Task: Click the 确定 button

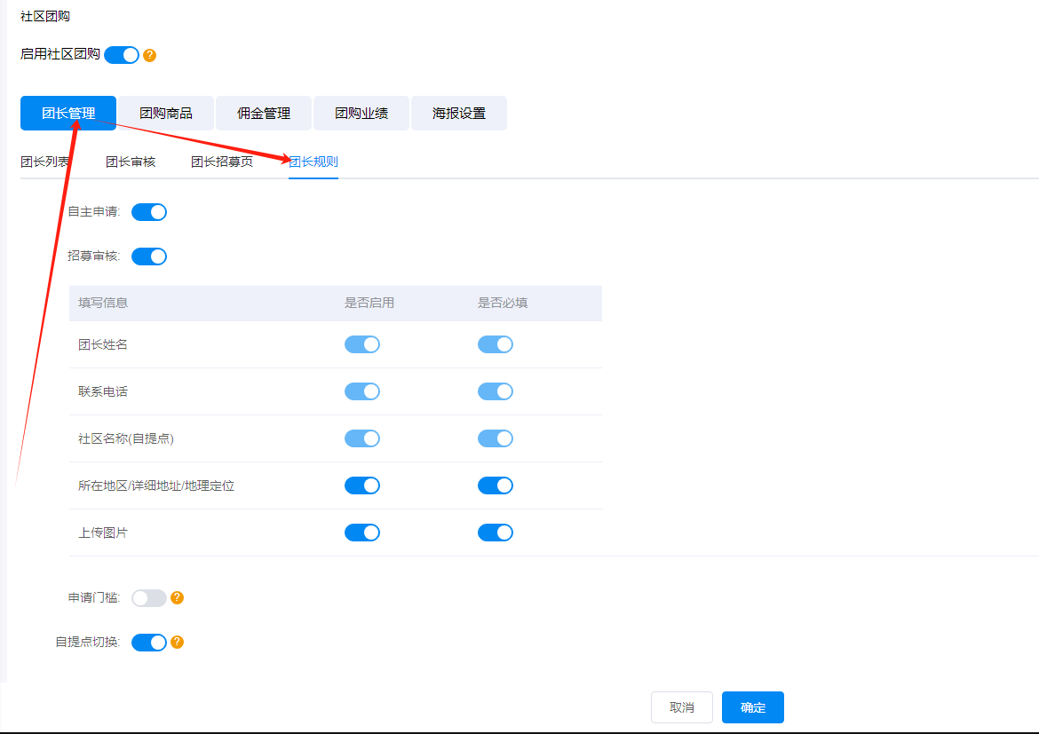Action: click(x=753, y=707)
